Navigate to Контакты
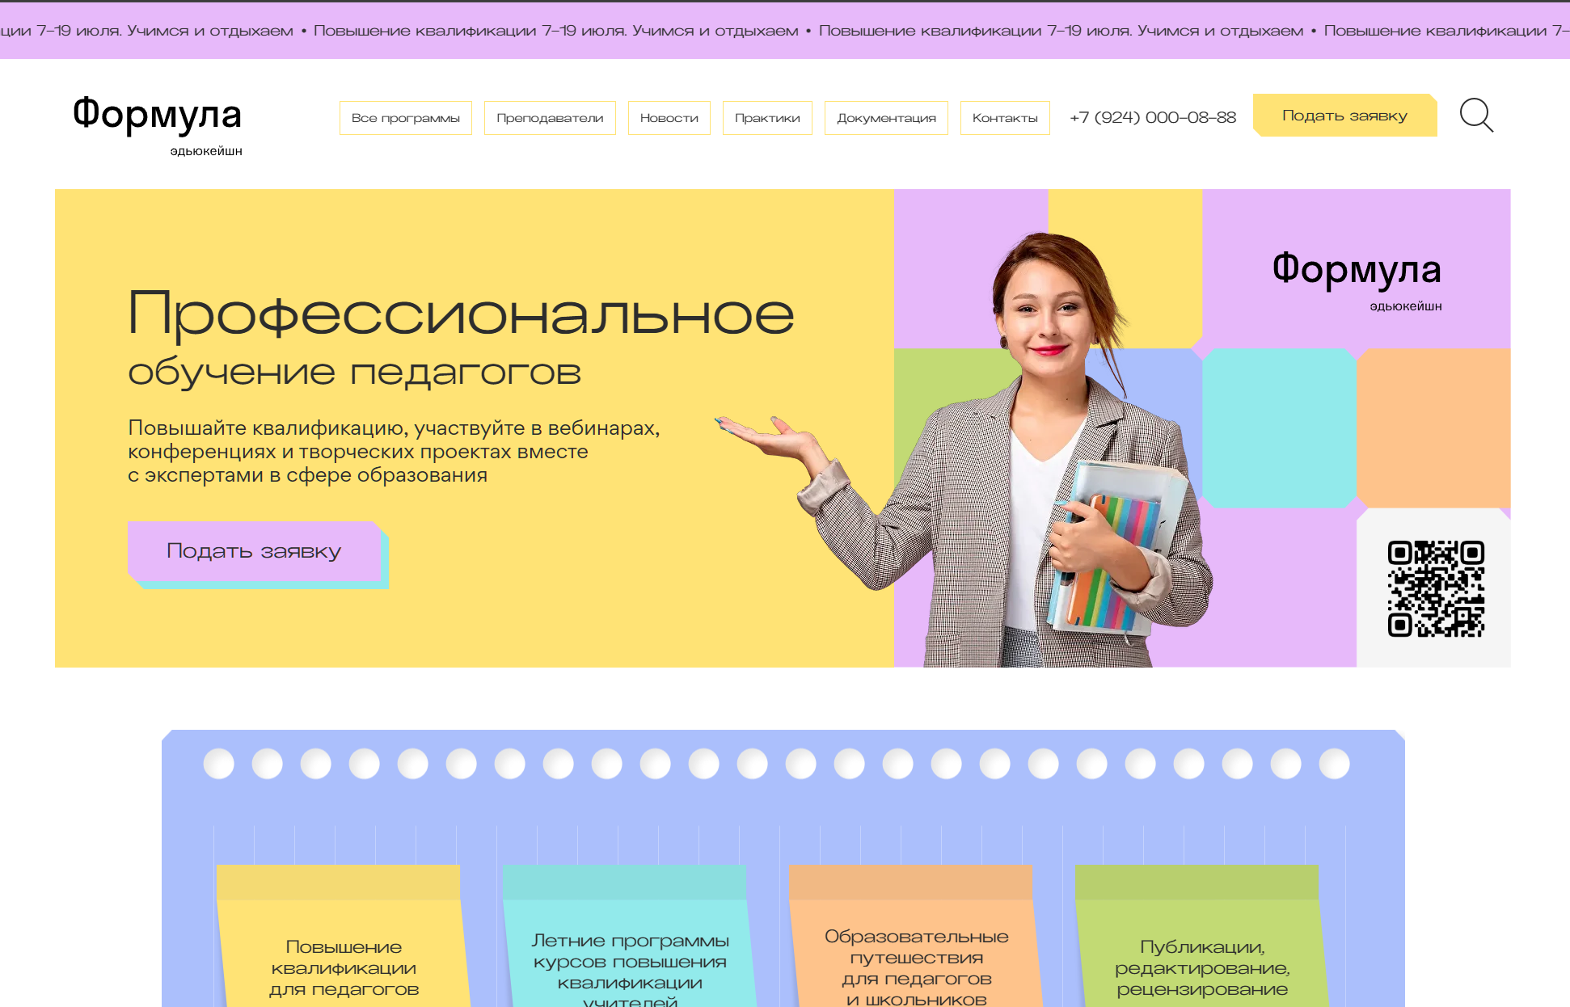 tap(1005, 118)
